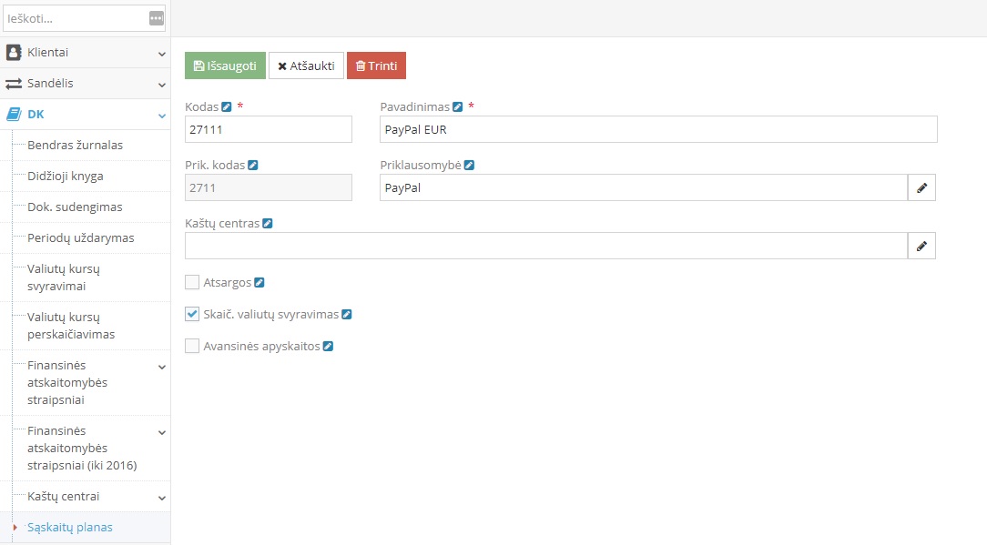This screenshot has width=987, height=545.
Task: Enable the Atsargos checkbox
Action: click(192, 283)
